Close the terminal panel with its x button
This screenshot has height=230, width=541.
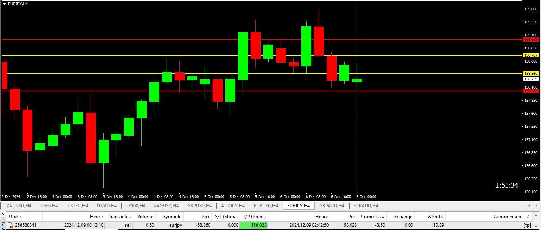point(2,214)
